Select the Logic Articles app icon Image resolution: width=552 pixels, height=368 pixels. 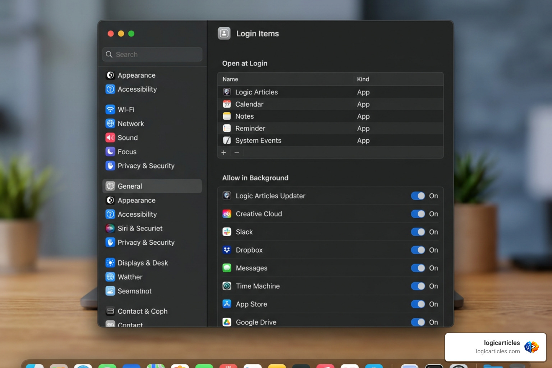(x=227, y=92)
